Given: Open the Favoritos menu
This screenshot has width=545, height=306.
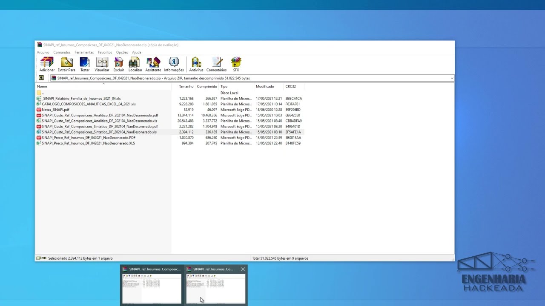Looking at the screenshot, I should pos(105,52).
